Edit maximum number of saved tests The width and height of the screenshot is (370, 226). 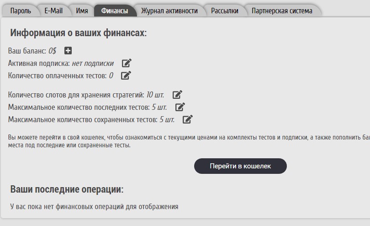pos(187,119)
